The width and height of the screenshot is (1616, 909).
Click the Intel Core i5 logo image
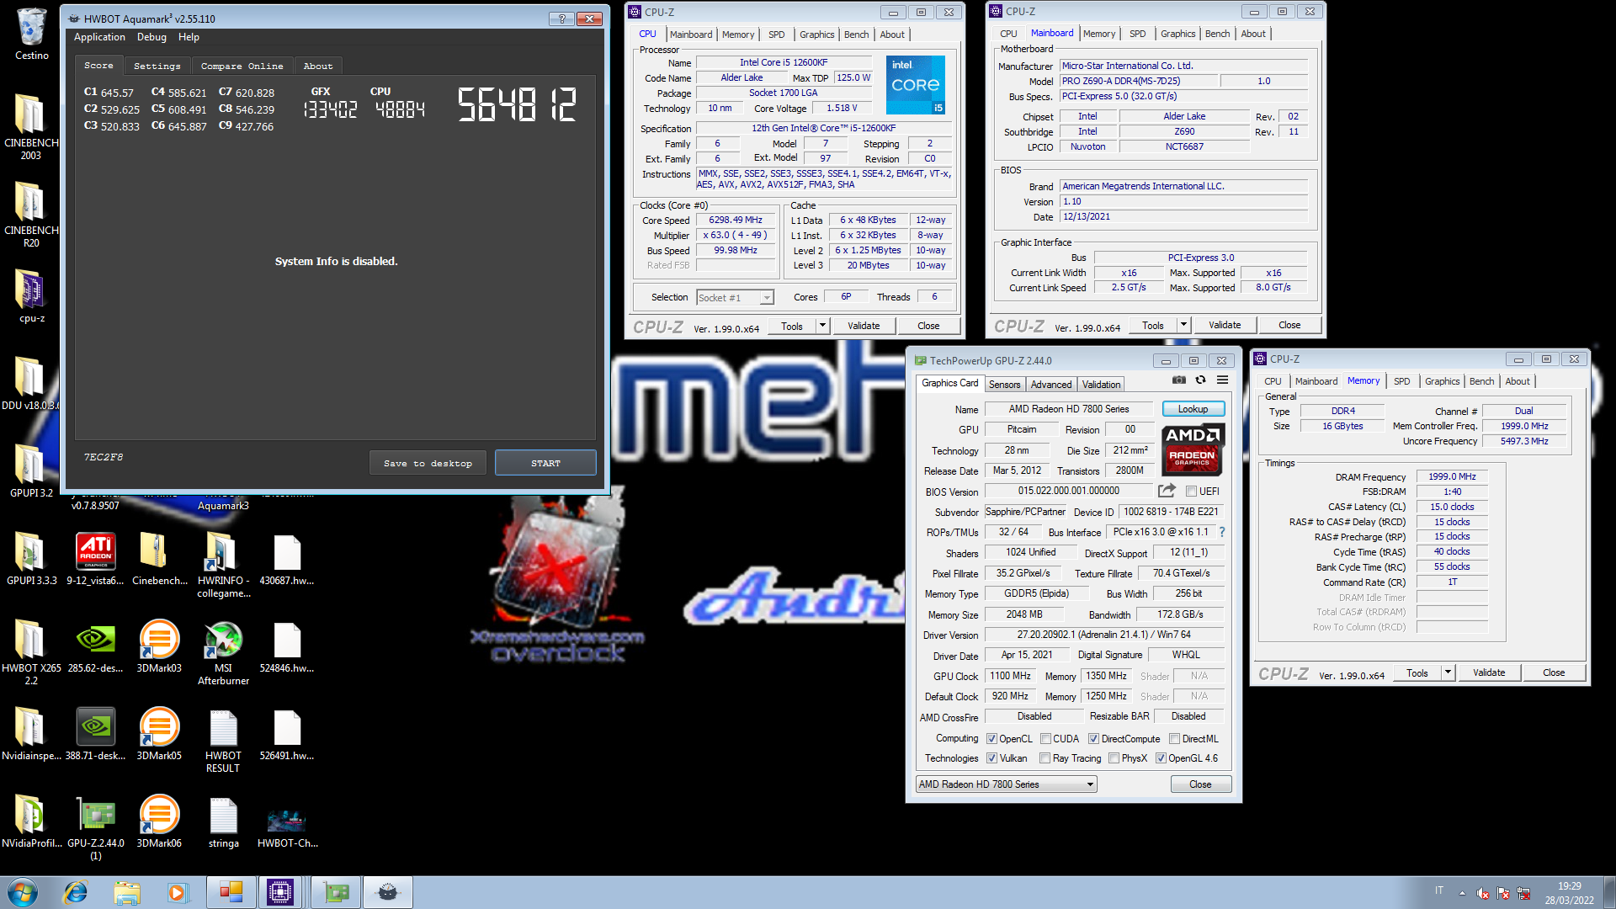[916, 85]
